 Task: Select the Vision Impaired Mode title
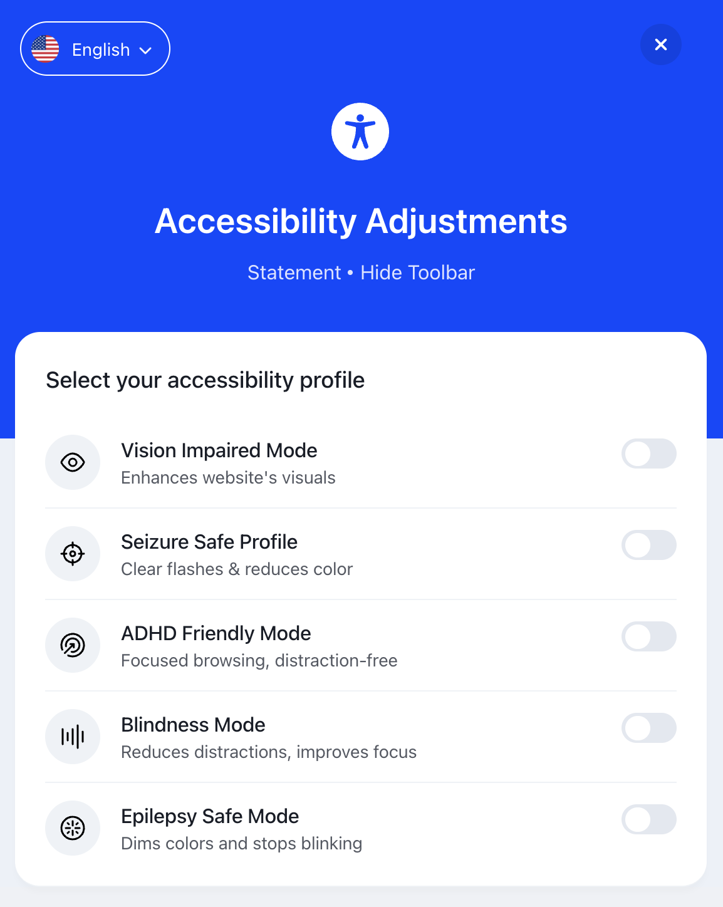(219, 450)
